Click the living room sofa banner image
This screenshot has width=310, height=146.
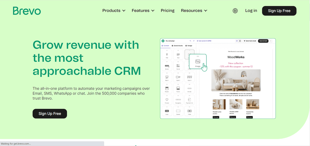(x=236, y=80)
